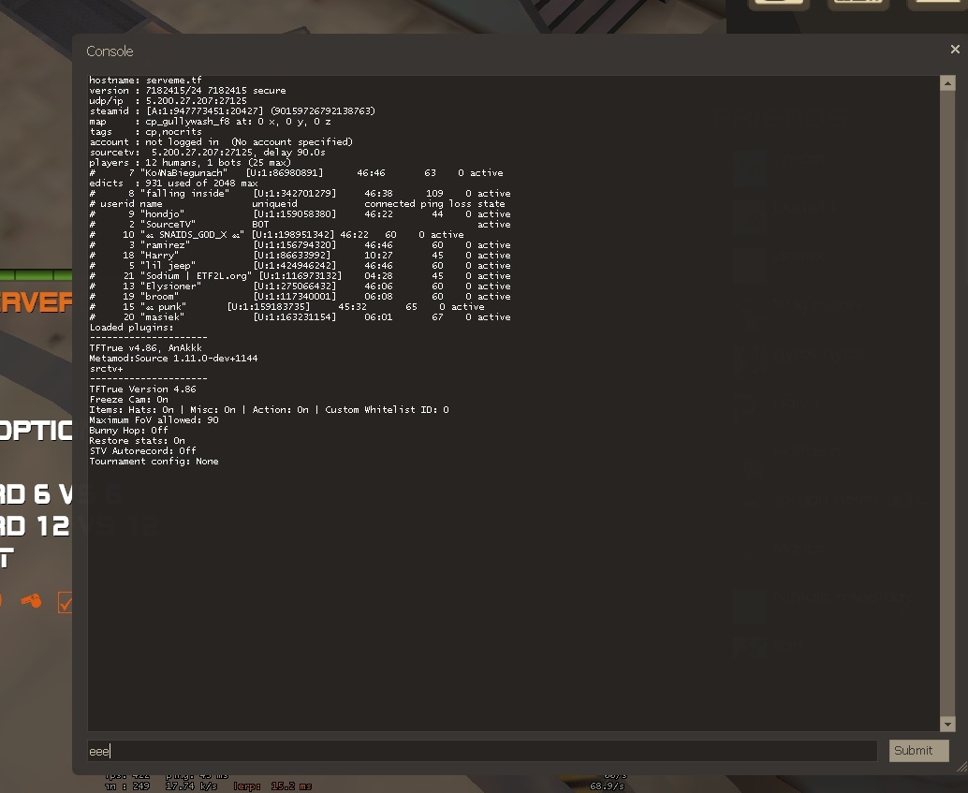
Task: Focus the console command input field
Action: tap(482, 751)
